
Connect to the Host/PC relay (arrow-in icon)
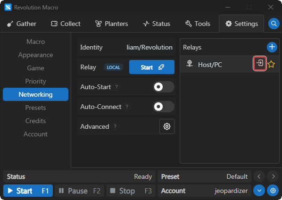(x=260, y=63)
